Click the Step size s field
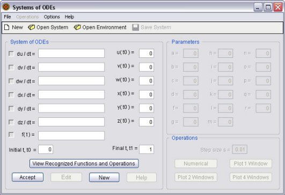The image size is (285, 195). point(240,149)
